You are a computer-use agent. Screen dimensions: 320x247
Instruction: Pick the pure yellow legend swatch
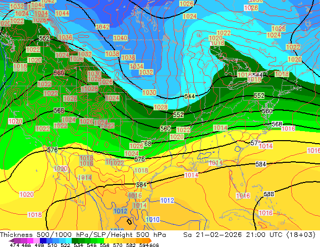(107, 240)
